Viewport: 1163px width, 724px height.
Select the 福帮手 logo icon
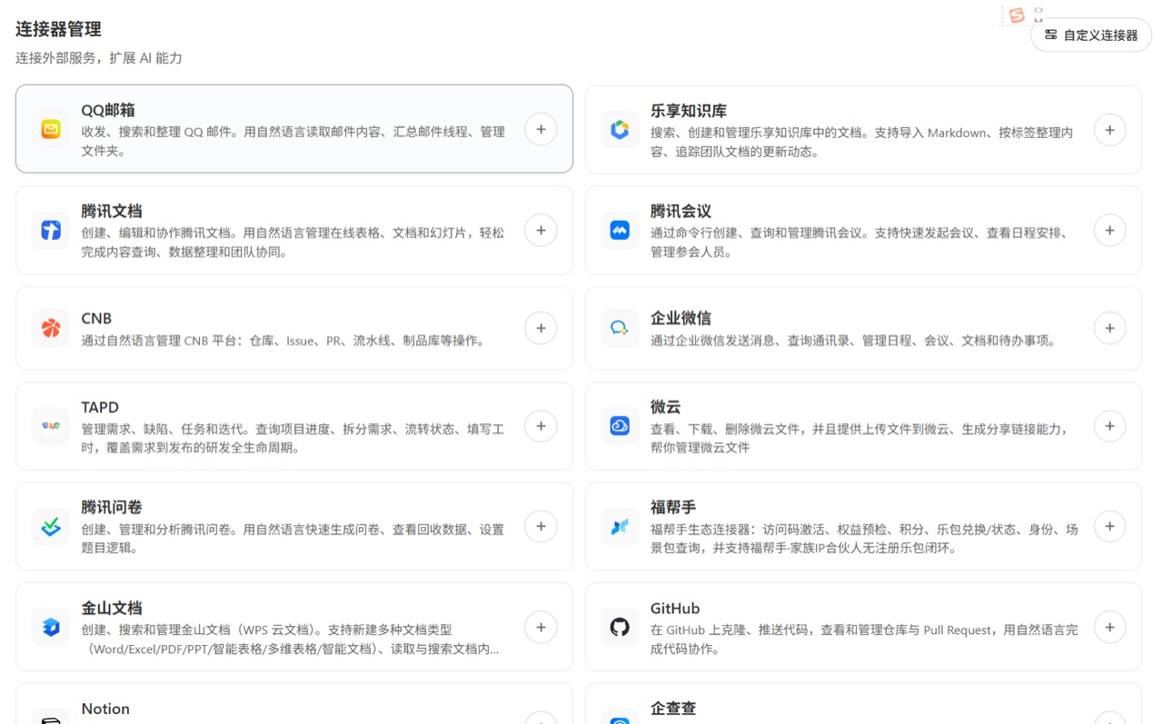(x=620, y=526)
